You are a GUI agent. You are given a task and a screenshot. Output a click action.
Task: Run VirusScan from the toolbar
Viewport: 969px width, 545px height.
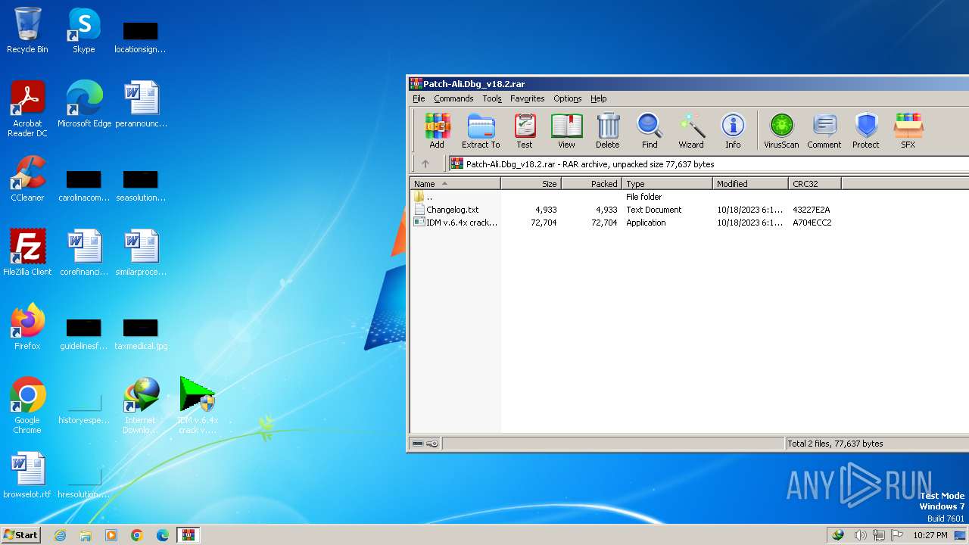pos(781,130)
